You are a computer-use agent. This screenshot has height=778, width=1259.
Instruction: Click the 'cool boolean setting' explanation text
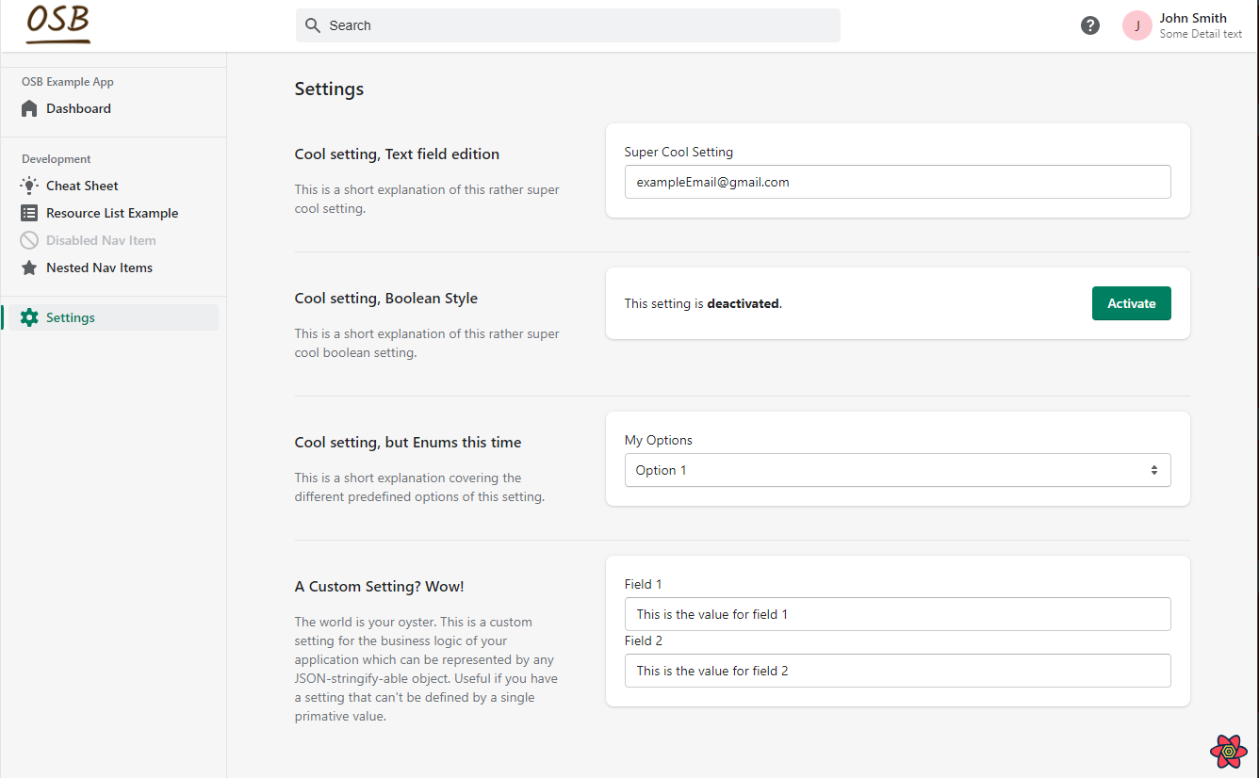[427, 343]
